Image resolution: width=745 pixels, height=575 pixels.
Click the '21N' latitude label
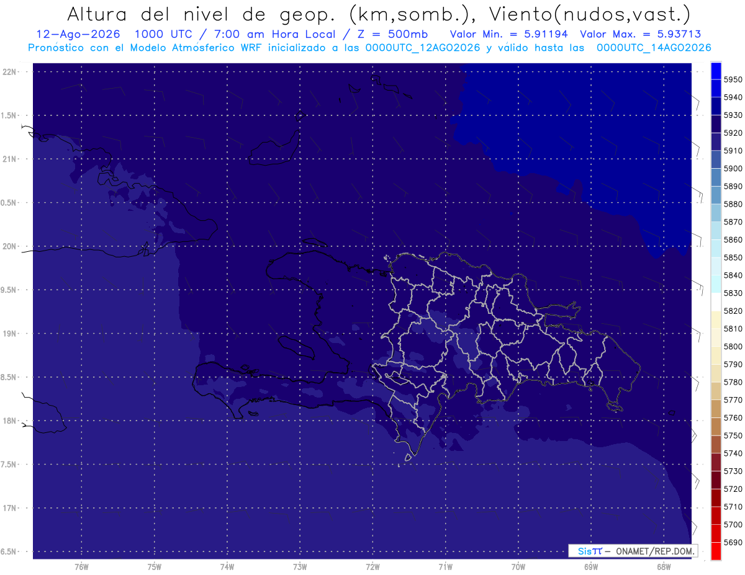tap(11, 159)
